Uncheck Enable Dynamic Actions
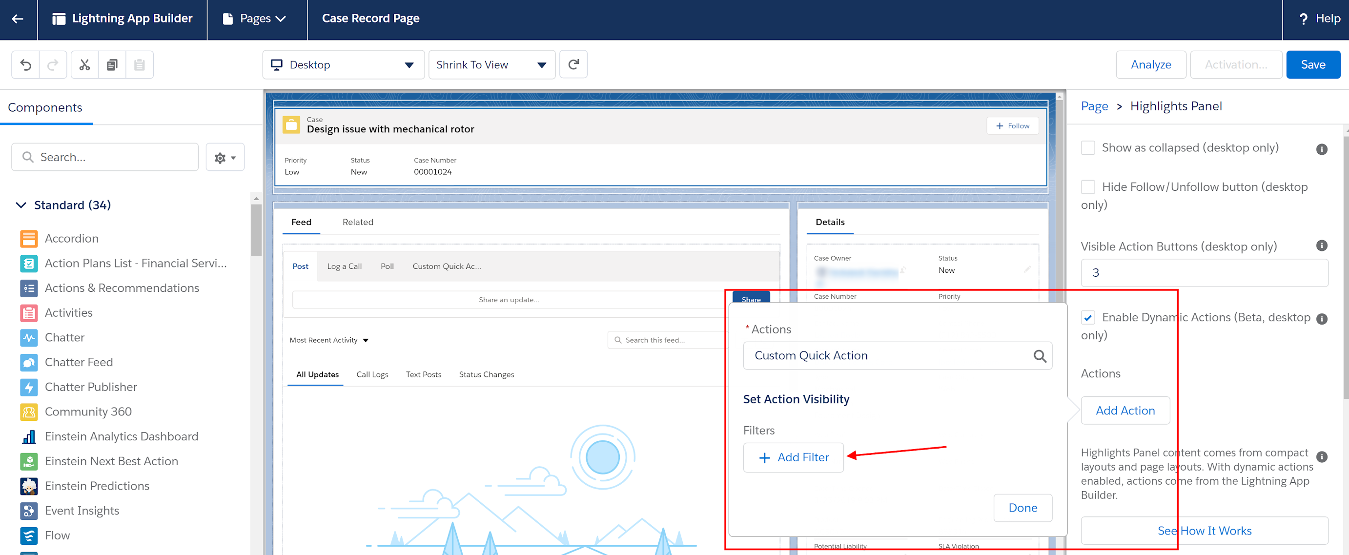This screenshot has width=1349, height=555. (1089, 317)
